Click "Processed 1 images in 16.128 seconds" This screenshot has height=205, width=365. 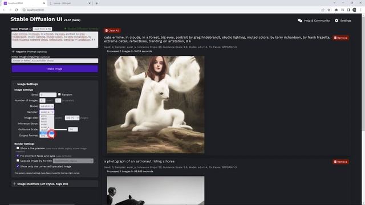pyautogui.click(x=129, y=51)
